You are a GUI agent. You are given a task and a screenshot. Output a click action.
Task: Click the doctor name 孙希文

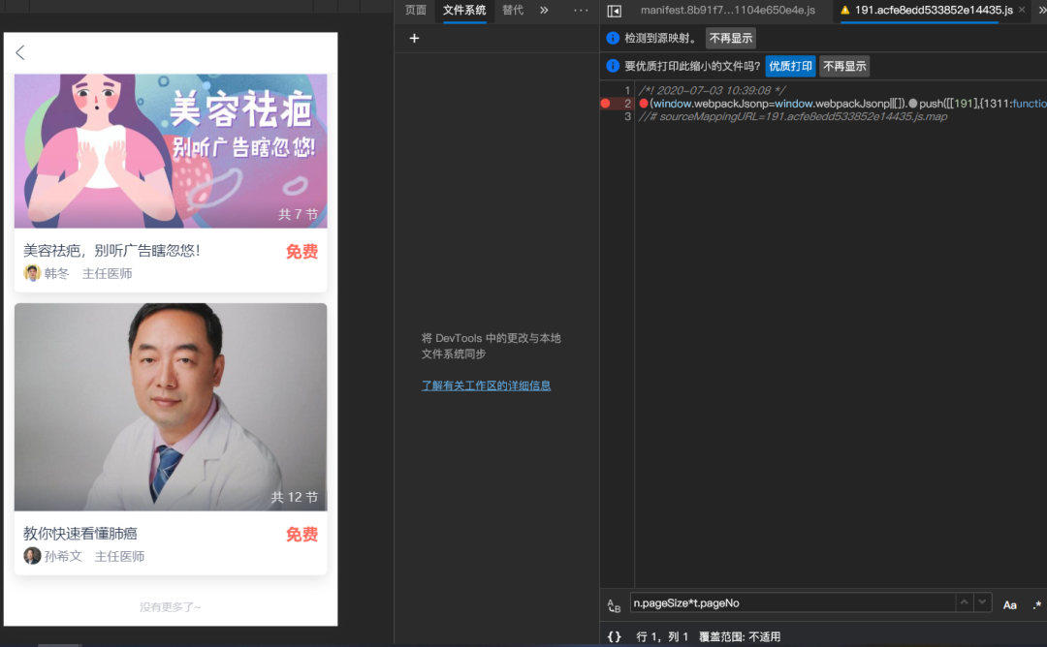coord(63,556)
